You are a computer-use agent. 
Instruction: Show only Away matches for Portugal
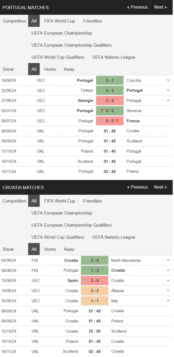(x=69, y=69)
